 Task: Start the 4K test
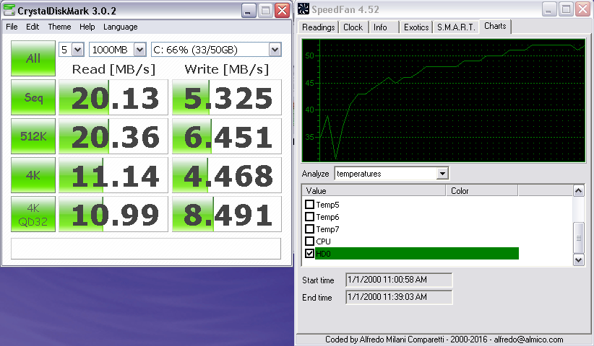33,175
